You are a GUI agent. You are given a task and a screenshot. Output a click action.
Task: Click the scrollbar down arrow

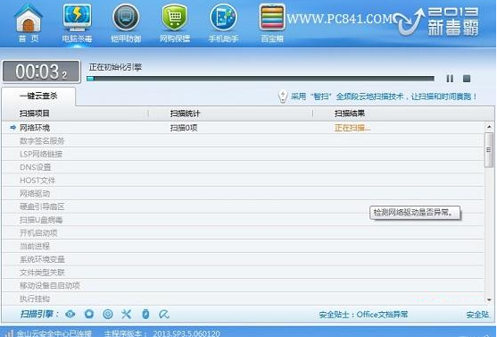[489, 299]
